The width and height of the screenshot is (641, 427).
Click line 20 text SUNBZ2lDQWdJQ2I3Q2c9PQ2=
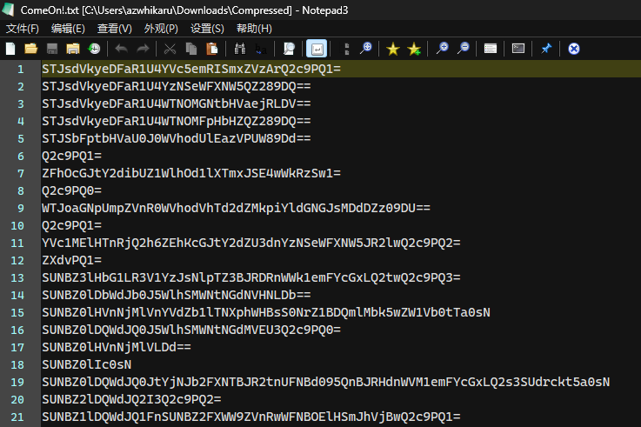pos(131,399)
